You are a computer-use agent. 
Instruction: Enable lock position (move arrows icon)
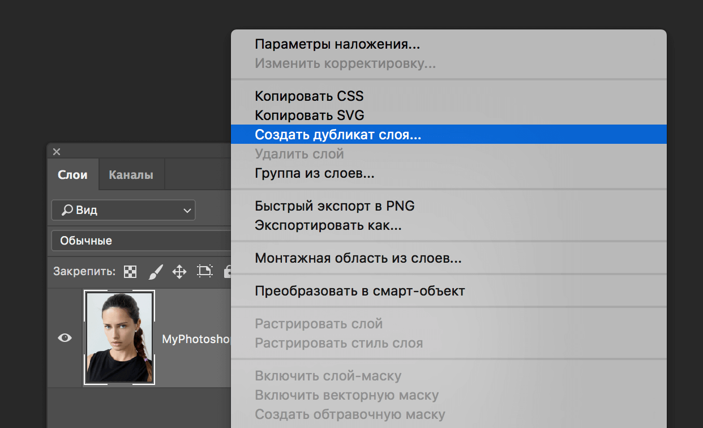[x=180, y=271]
